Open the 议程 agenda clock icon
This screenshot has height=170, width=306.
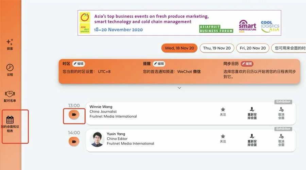pyautogui.click(x=10, y=68)
